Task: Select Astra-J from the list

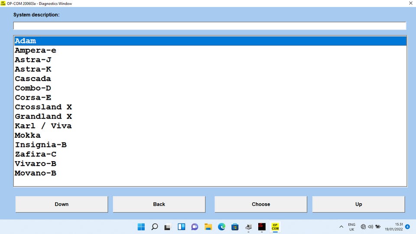Action: 210,60
